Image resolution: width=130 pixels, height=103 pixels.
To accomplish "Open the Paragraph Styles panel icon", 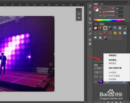I will (x=90, y=29).
